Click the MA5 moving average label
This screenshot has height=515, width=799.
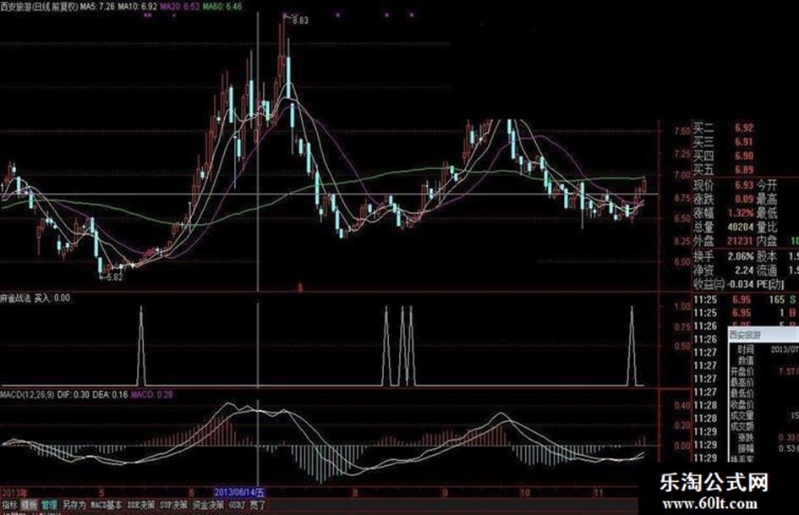tap(97, 7)
